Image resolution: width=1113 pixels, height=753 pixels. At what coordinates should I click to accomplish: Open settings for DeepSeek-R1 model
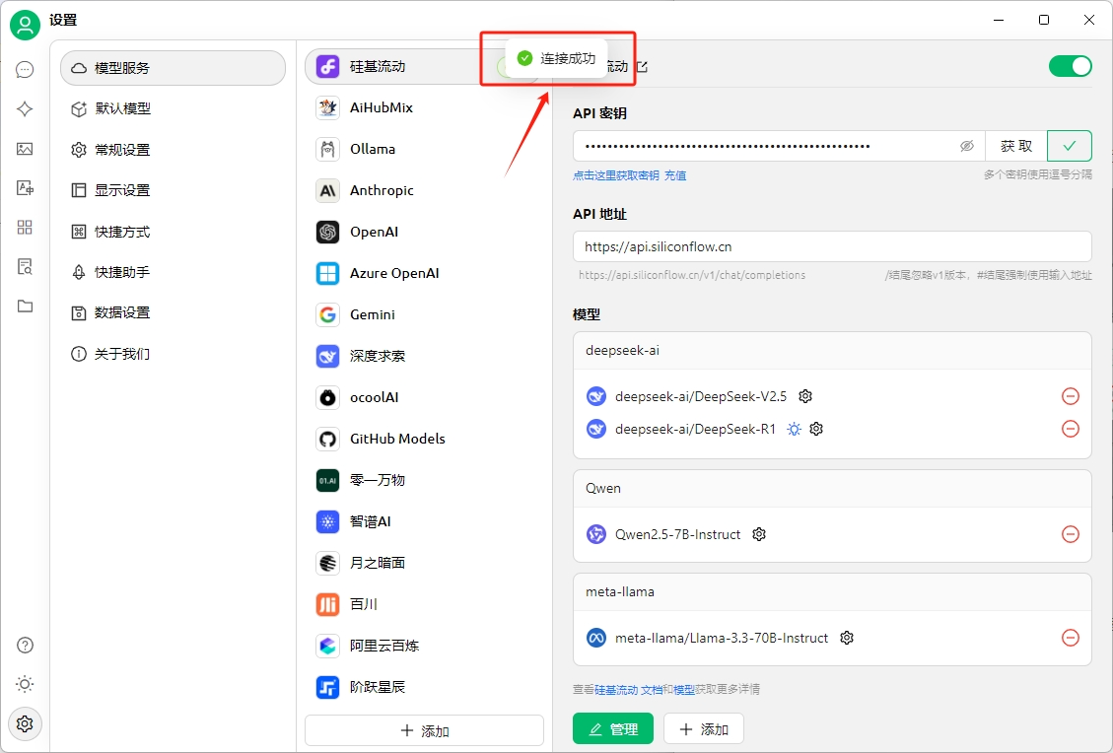tap(816, 429)
